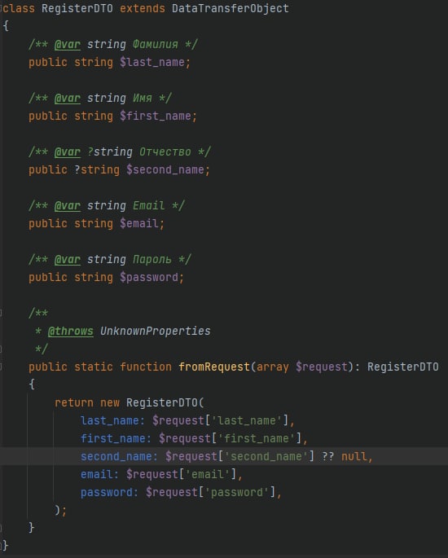The image size is (448, 558).
Task: Click RegisterDTO after the new keyword
Action: click(162, 403)
